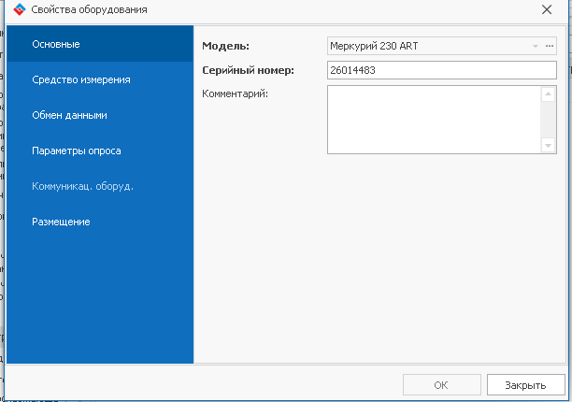Select Коммуникац. оборуд. section

click(x=100, y=186)
